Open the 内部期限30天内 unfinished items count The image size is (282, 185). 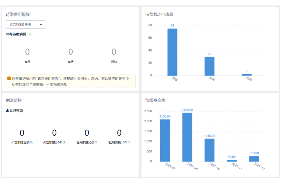click(22, 133)
